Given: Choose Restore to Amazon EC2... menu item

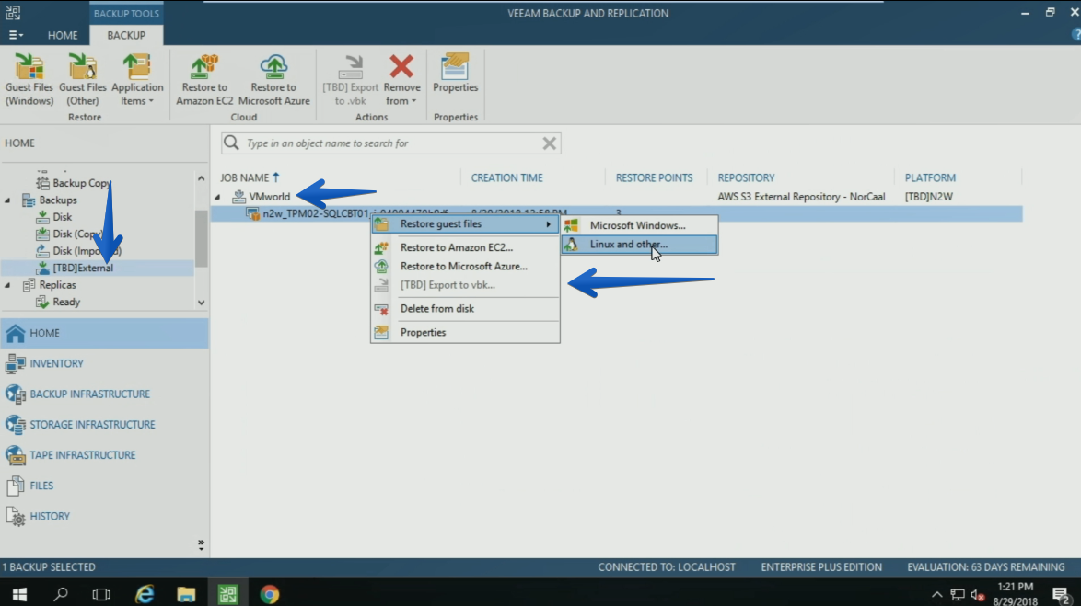Looking at the screenshot, I should (465, 247).
